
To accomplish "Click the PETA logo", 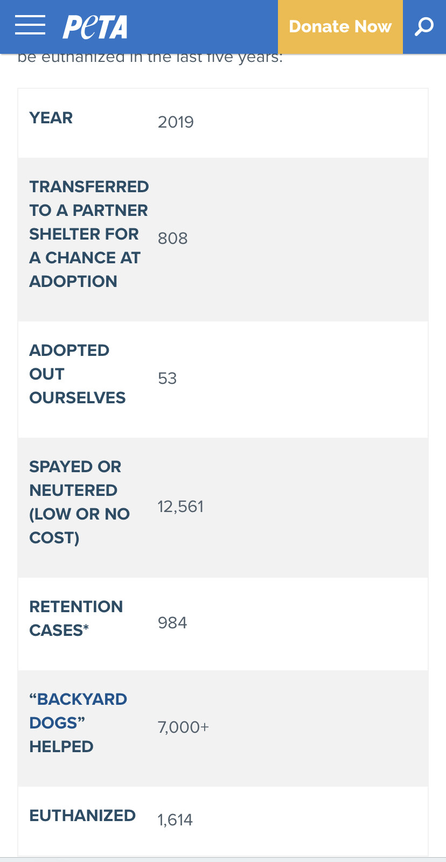I will pyautogui.click(x=95, y=27).
